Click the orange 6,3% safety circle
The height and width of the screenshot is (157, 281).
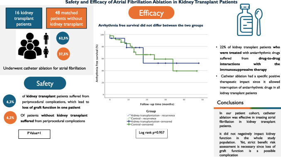[x=10, y=118]
